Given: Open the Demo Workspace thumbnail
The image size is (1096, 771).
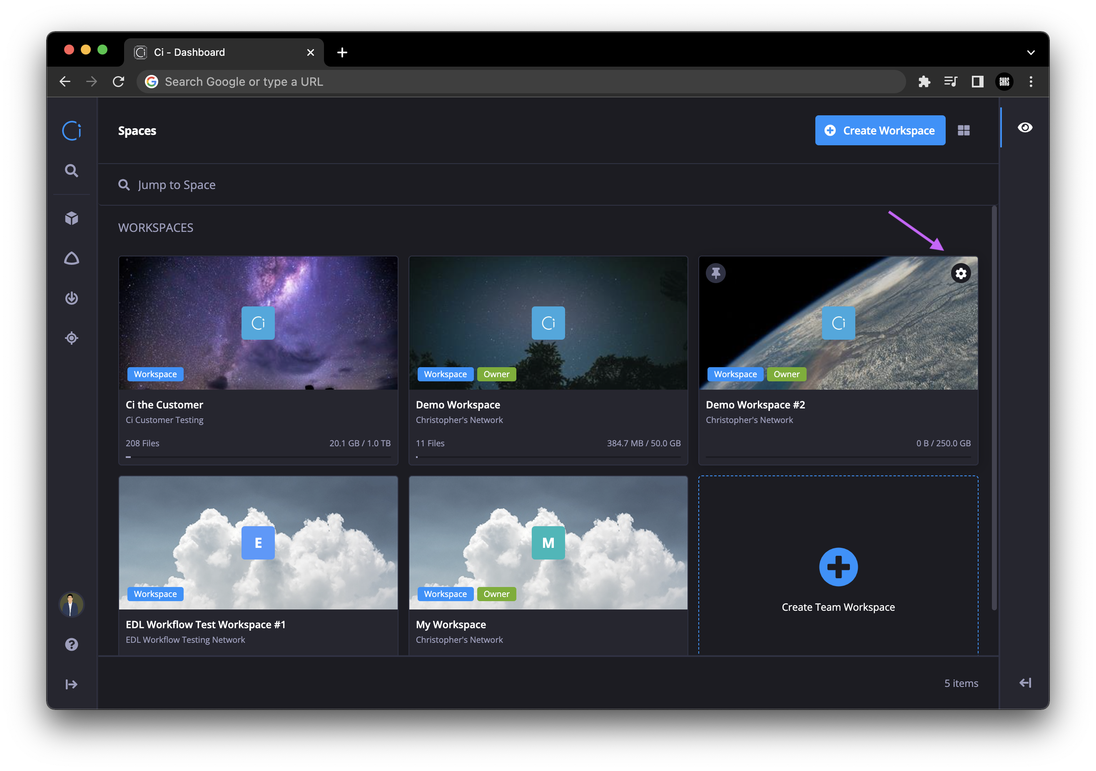Looking at the screenshot, I should coord(548,323).
